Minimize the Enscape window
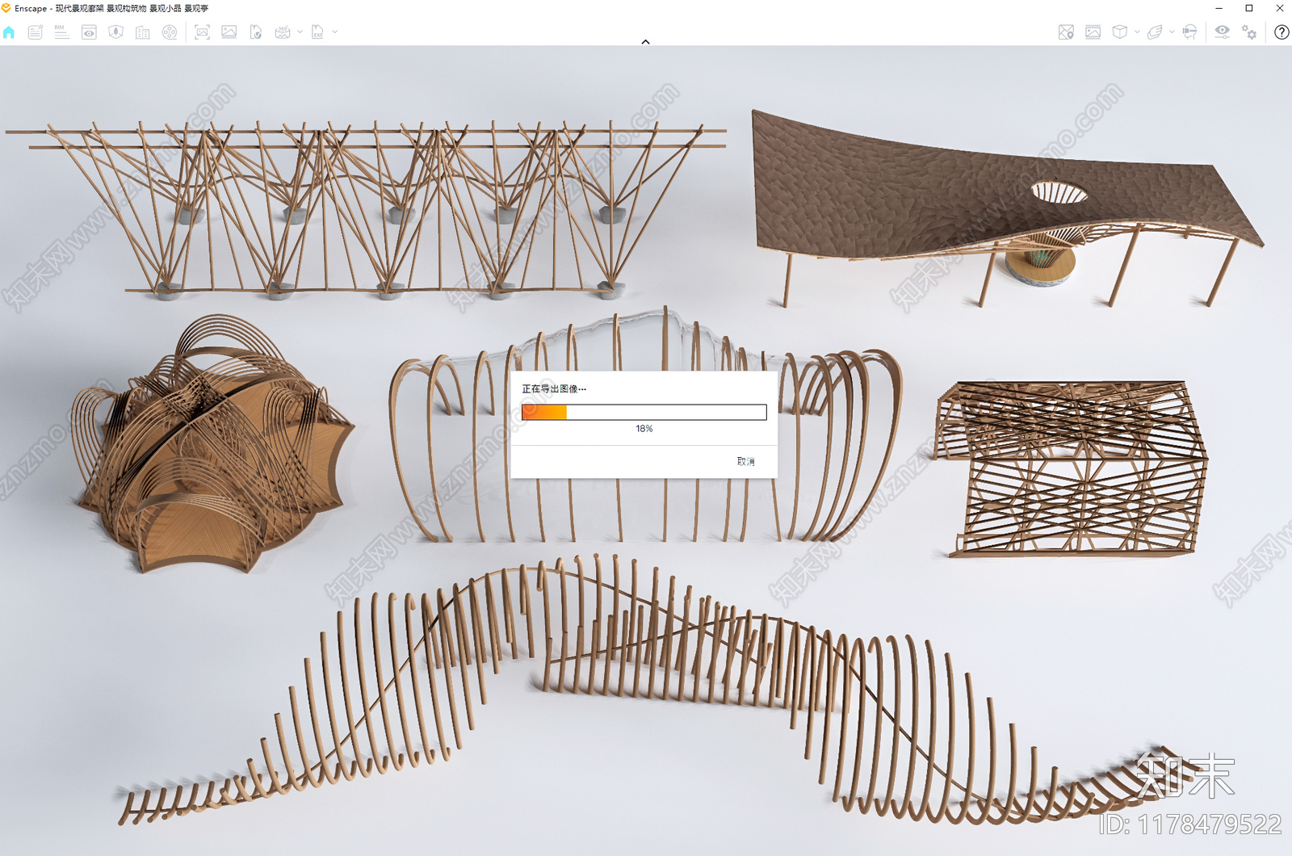1292x856 pixels. tap(1219, 8)
